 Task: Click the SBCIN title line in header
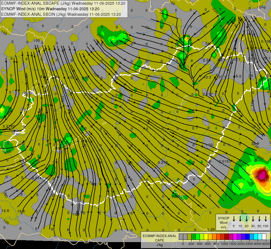point(61,14)
